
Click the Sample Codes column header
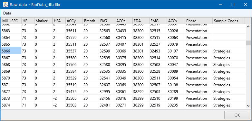click(229, 21)
